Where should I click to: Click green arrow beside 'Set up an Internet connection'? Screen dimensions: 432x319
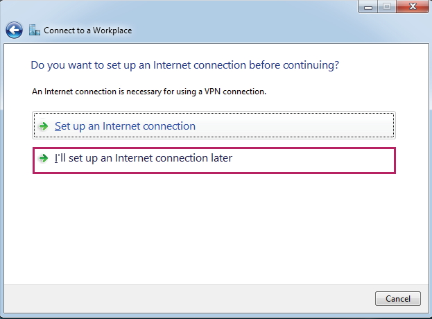coord(43,126)
